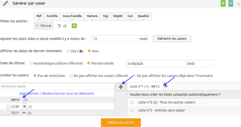Click the share filter icon
The image size is (241, 127).
(x=65, y=26)
